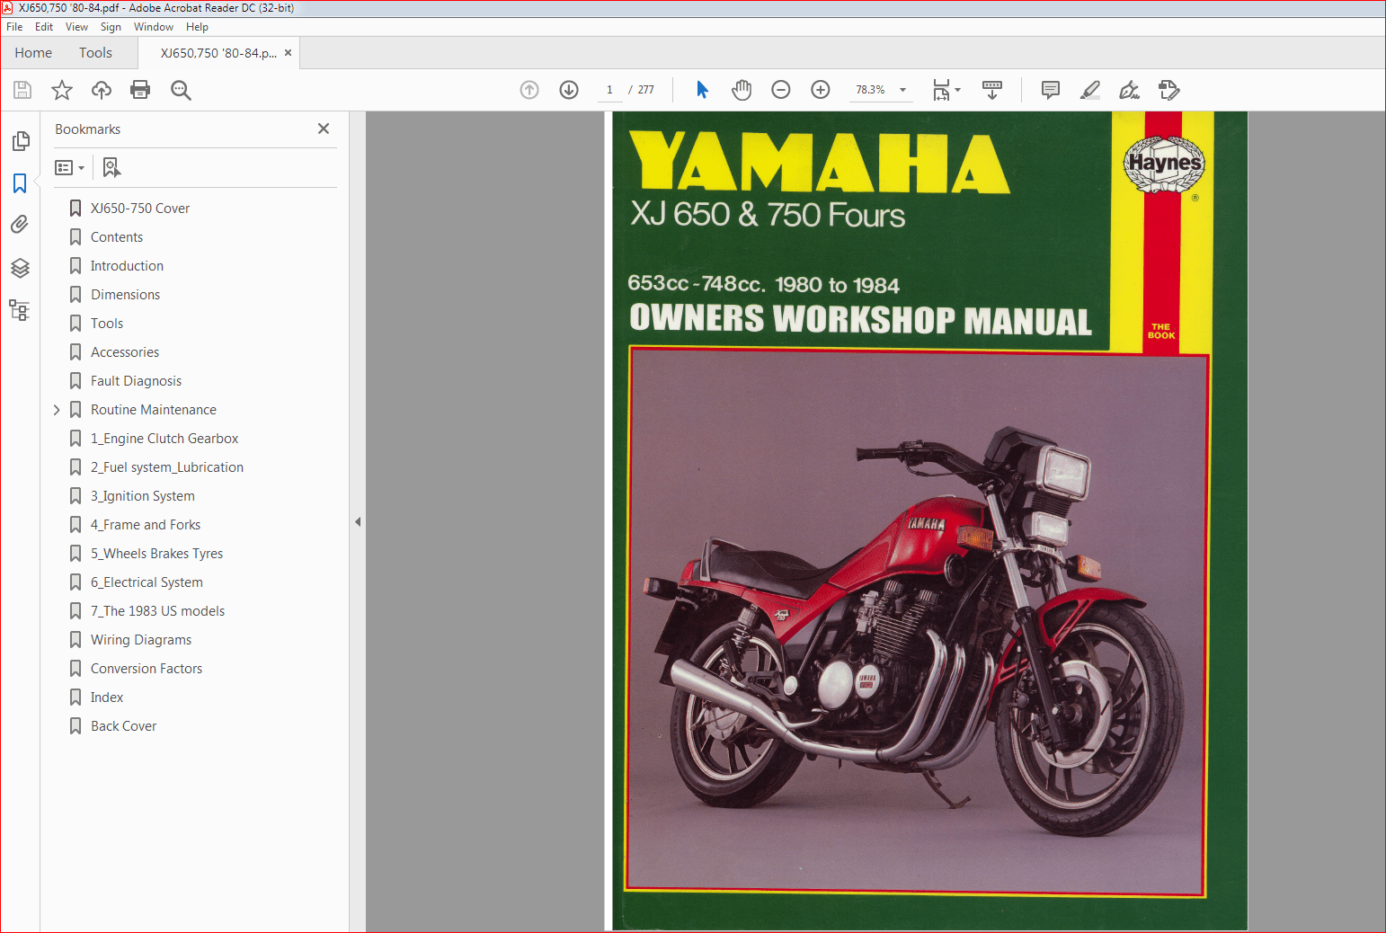Viewport: 1386px width, 933px height.
Task: Close the XJ650,750 document tab
Action: (288, 53)
